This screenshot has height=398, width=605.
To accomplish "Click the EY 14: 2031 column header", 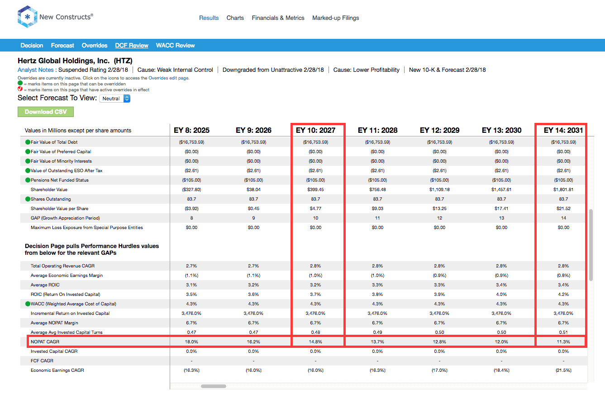I will click(x=563, y=130).
